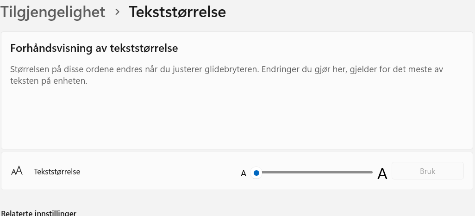Click the large A beside the slider
The image size is (475, 216).
[382, 174]
